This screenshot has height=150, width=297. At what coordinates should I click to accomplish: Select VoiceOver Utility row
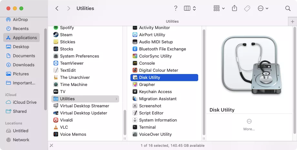[x=164, y=134]
